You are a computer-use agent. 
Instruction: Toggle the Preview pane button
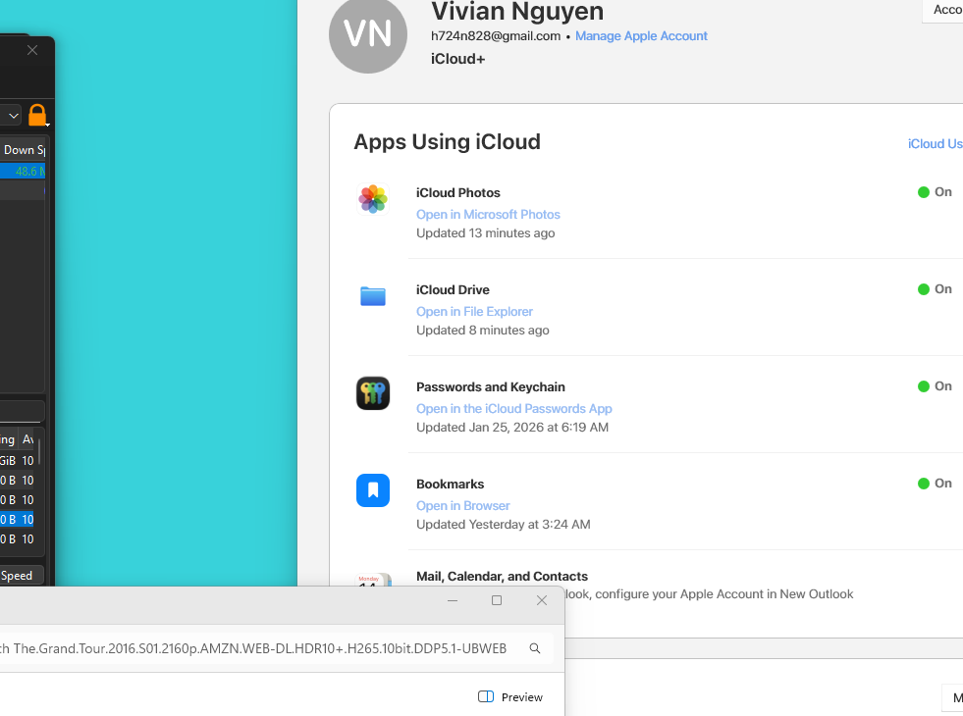510,696
